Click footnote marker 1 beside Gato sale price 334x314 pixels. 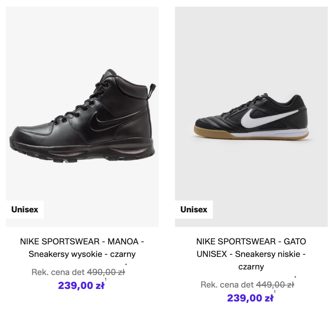point(275,292)
